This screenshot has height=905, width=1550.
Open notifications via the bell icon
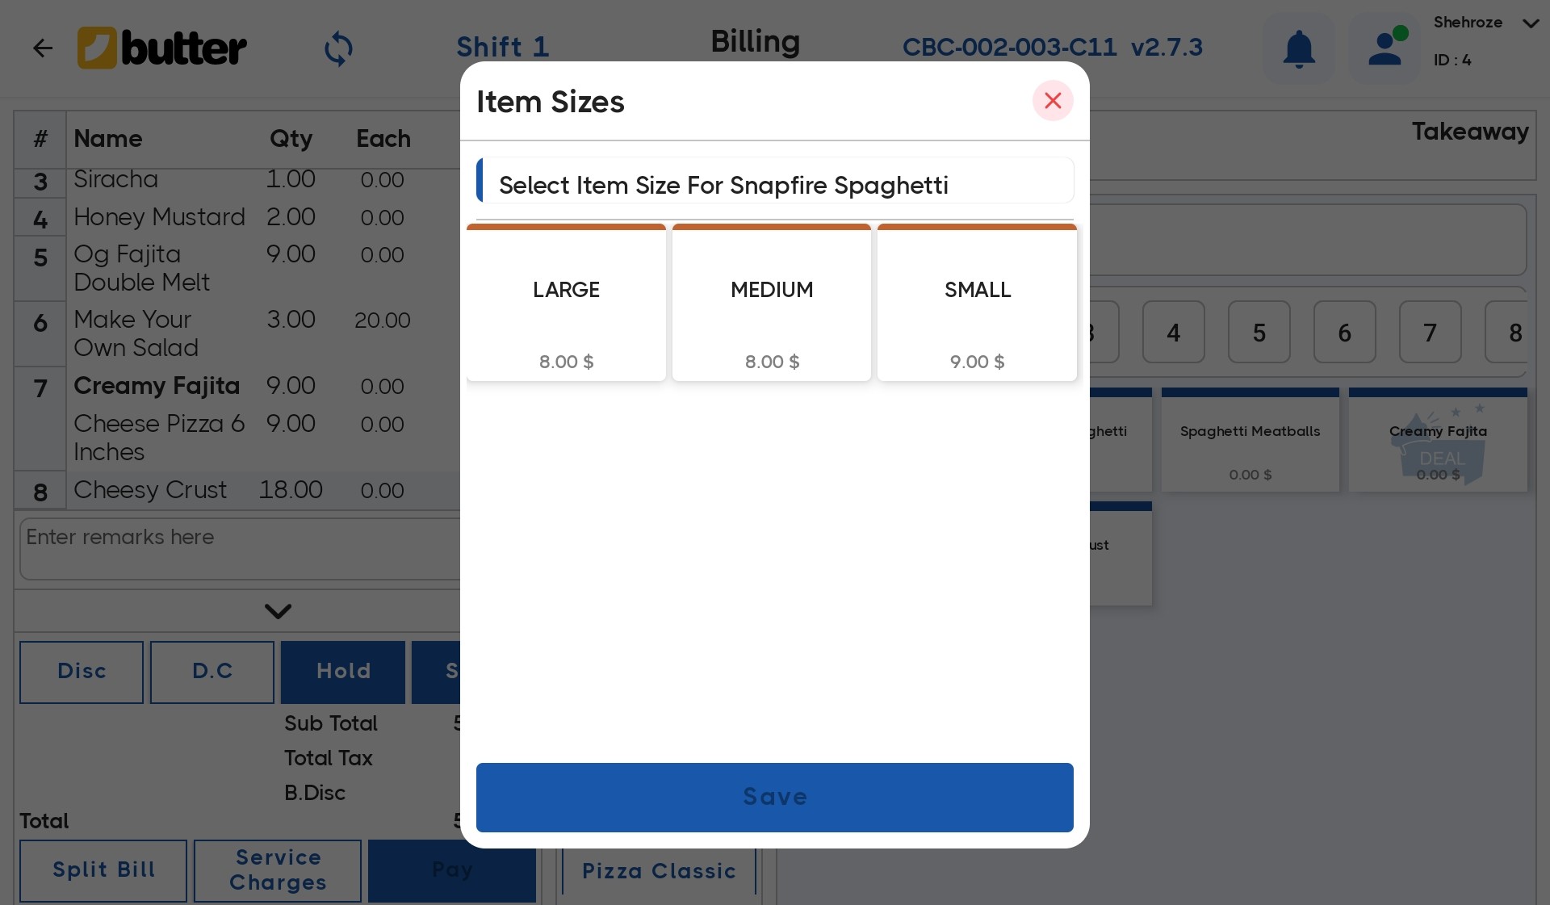(x=1297, y=48)
